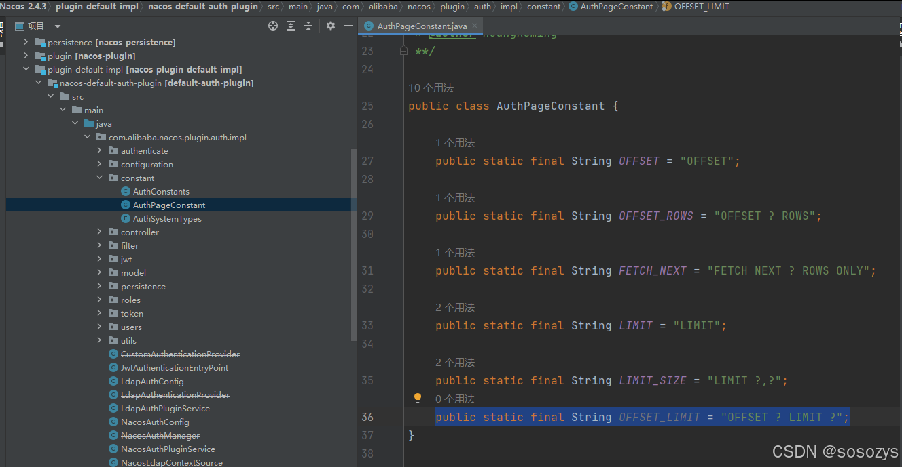Select LdapAuthConfig class
Screen dimensions: 902x467
click(152, 381)
